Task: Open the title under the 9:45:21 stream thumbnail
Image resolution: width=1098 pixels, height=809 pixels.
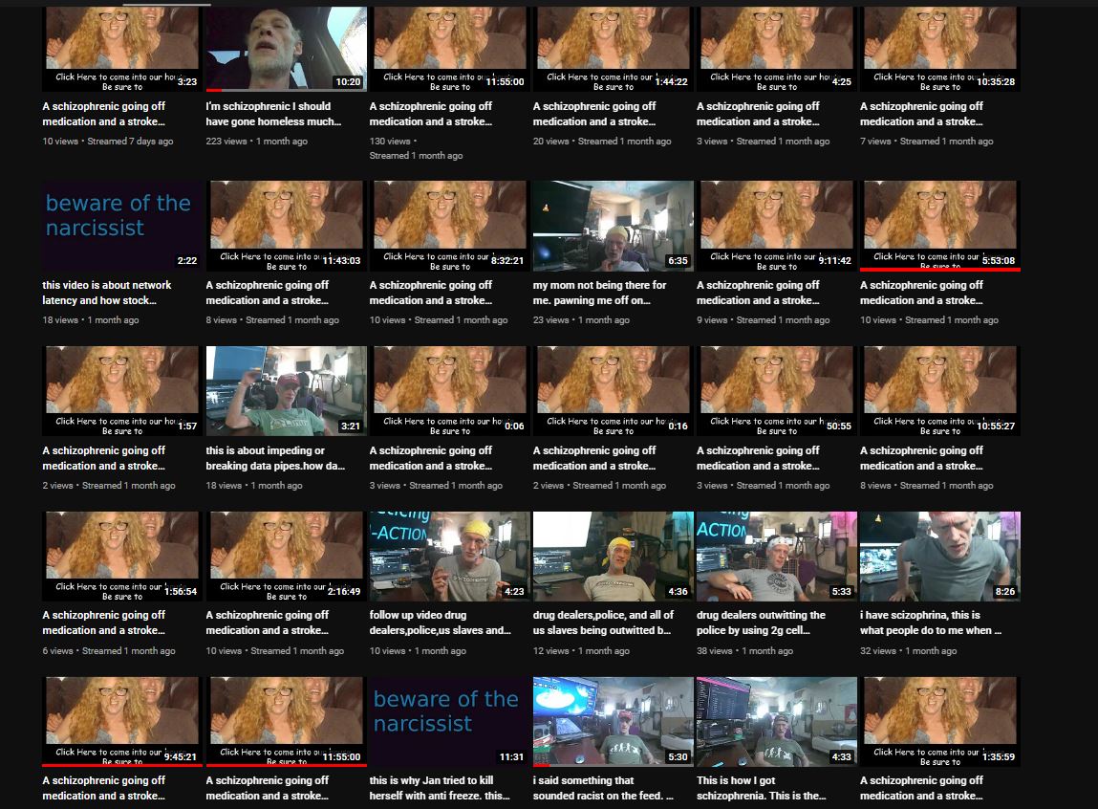Action: (103, 788)
